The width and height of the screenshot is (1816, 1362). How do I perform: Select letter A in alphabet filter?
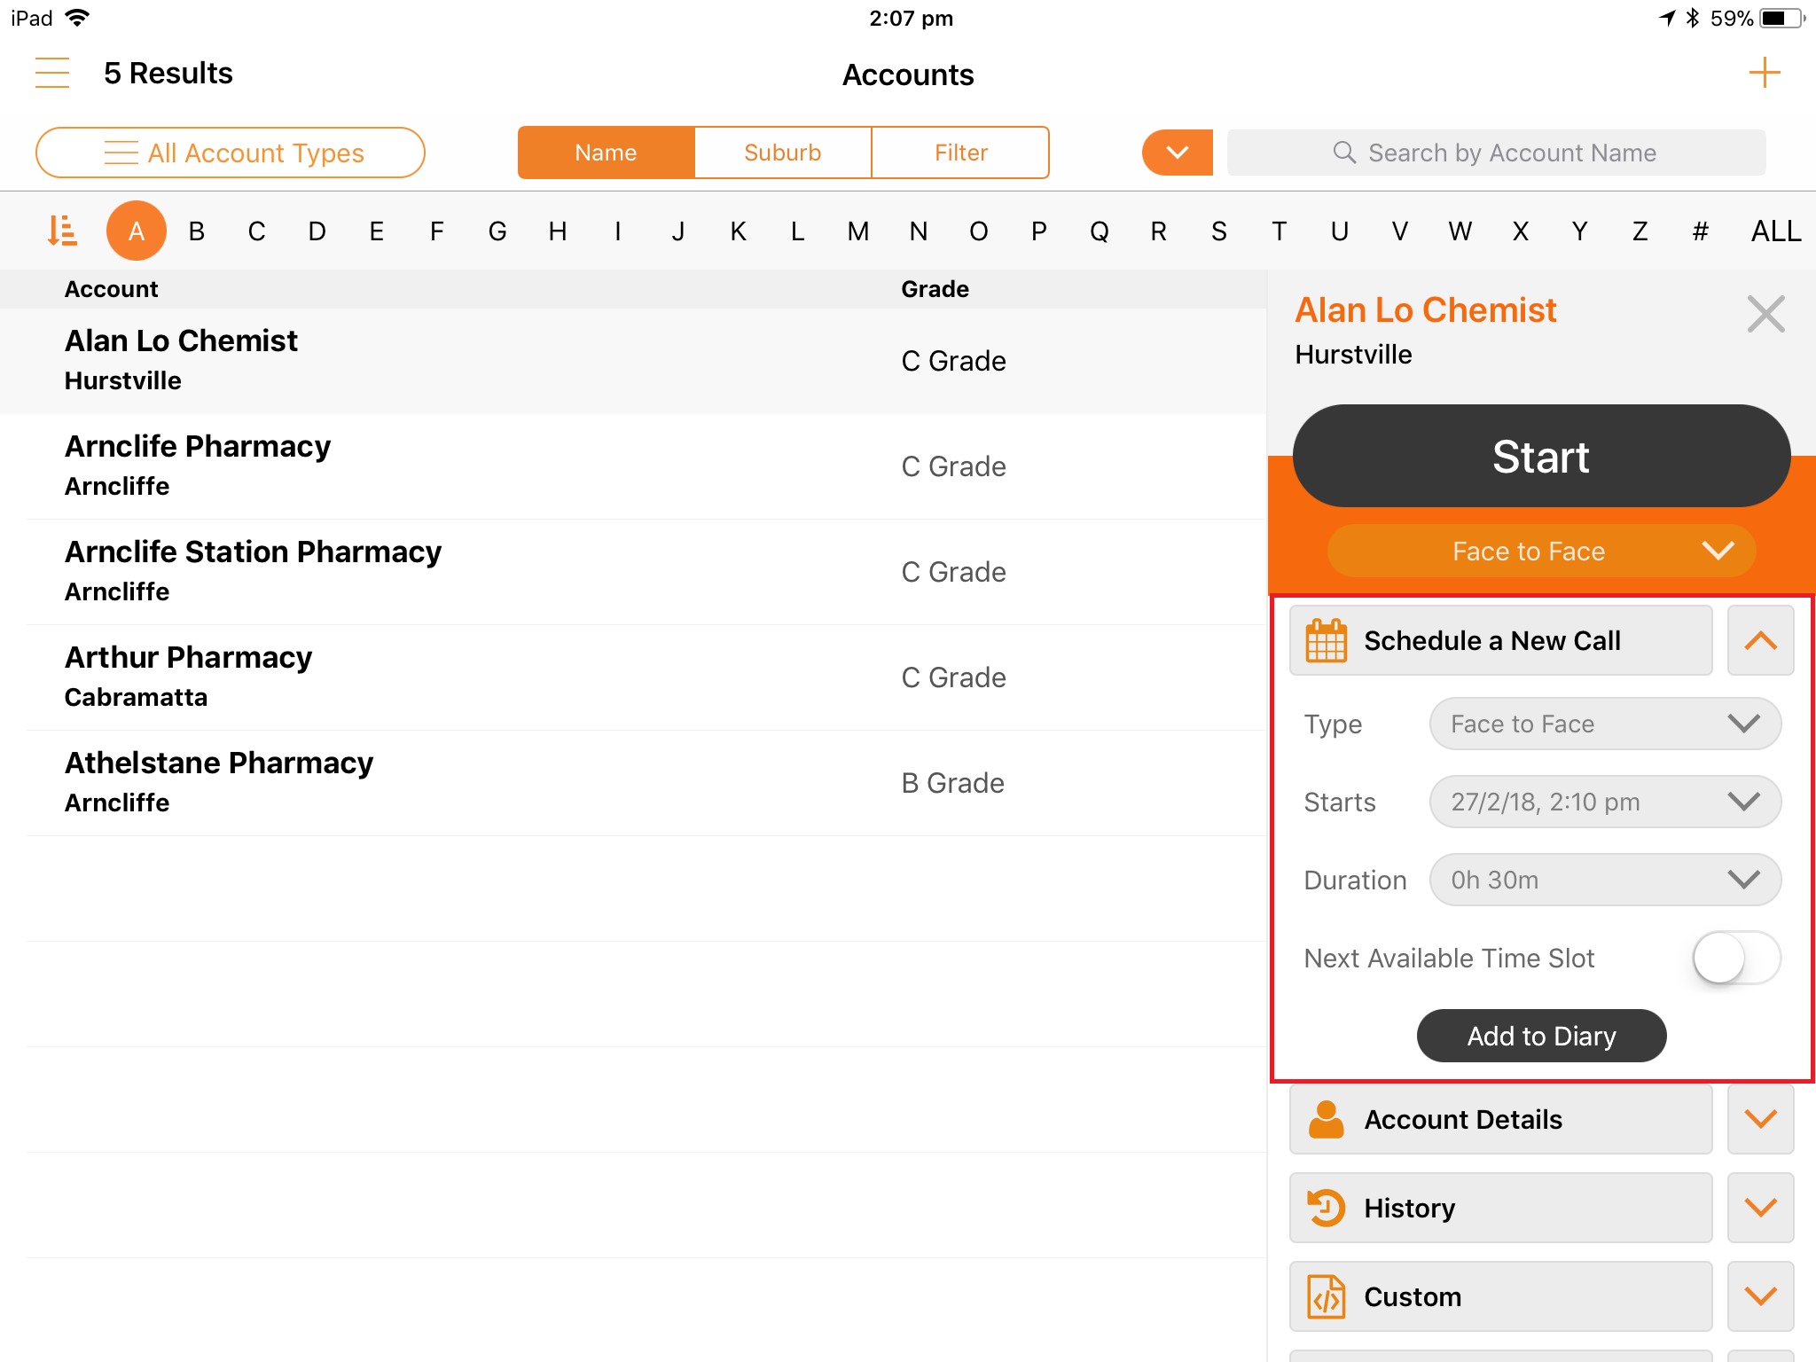pyautogui.click(x=137, y=231)
